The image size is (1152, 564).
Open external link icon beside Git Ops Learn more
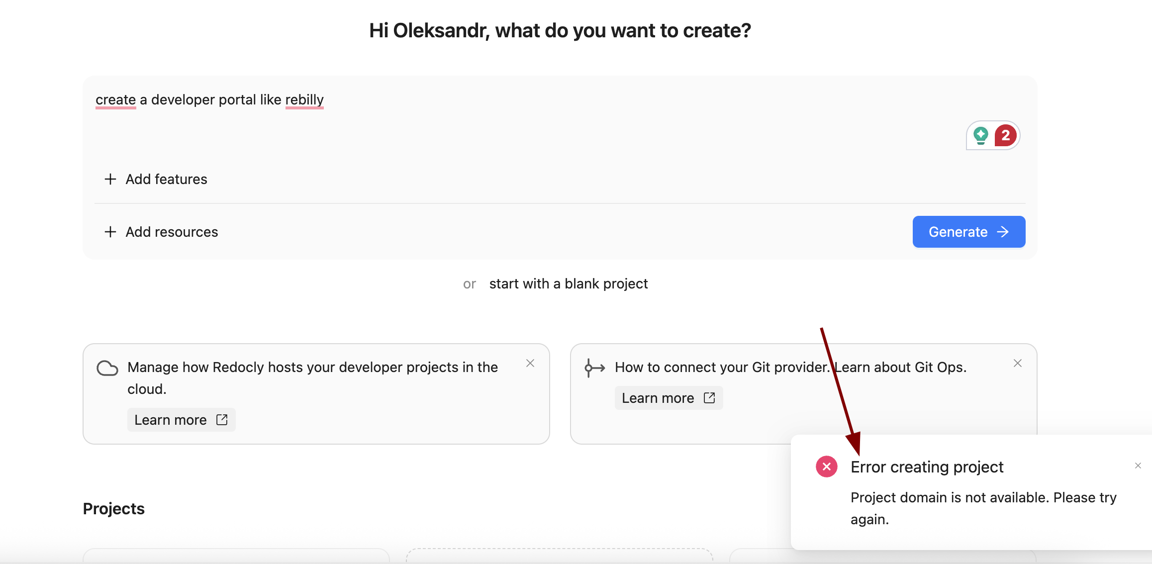(x=709, y=398)
